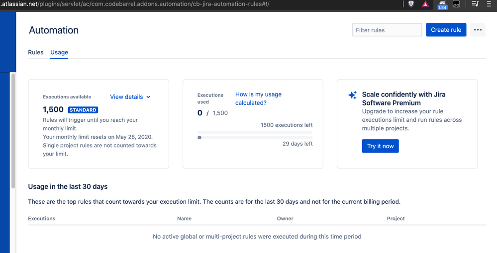
Task: Click Usage in the last 30 days heading
Action: pyautogui.click(x=68, y=186)
